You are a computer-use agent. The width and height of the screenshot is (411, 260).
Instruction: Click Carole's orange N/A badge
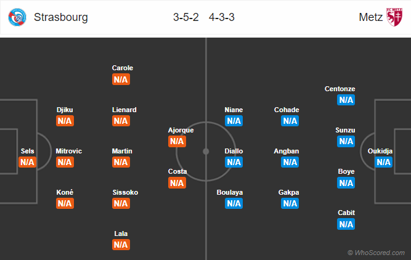tap(121, 79)
